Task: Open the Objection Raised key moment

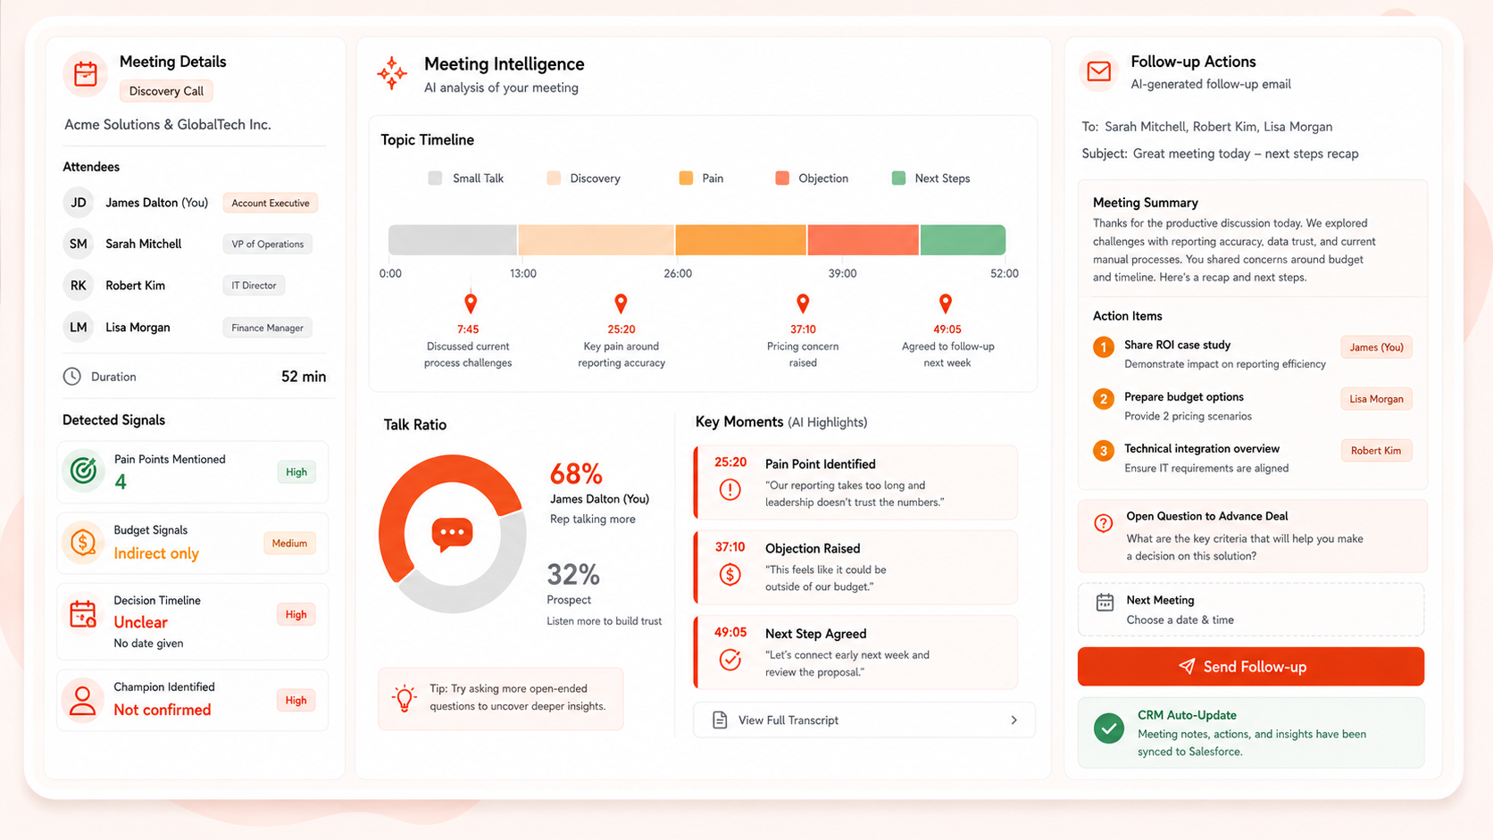Action: (856, 567)
